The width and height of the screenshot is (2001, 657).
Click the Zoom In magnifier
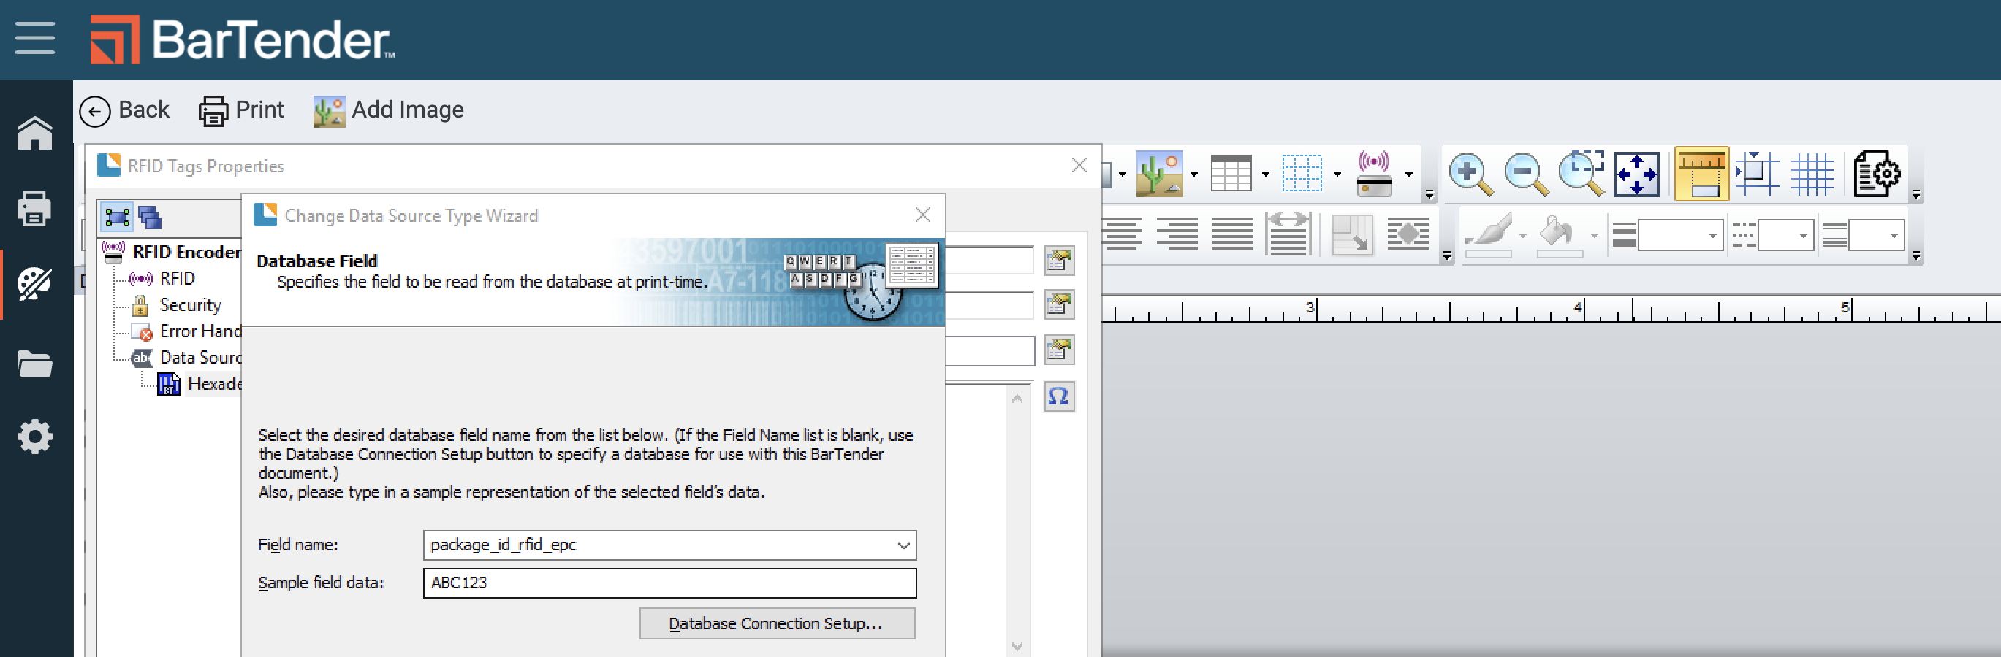[1470, 174]
